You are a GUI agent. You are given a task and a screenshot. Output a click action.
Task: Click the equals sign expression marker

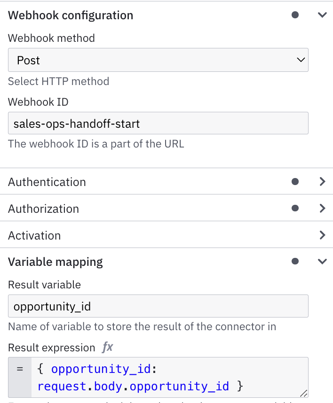pos(20,369)
